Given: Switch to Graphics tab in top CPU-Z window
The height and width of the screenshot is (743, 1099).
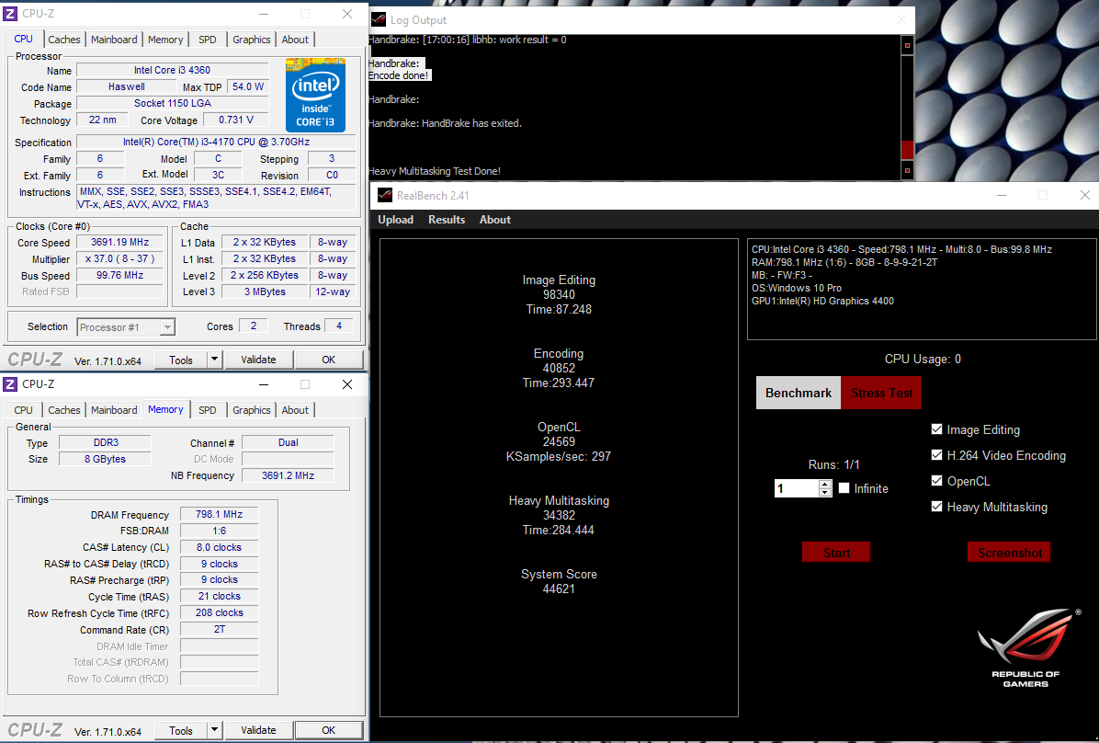Looking at the screenshot, I should click(252, 40).
